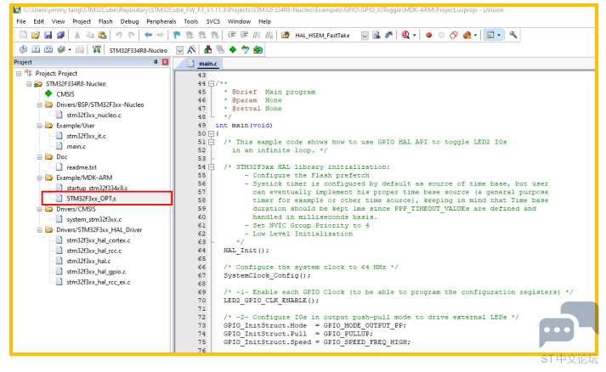
Task: Collapse the Drivers/CMSIS folder
Action: pyautogui.click(x=39, y=209)
